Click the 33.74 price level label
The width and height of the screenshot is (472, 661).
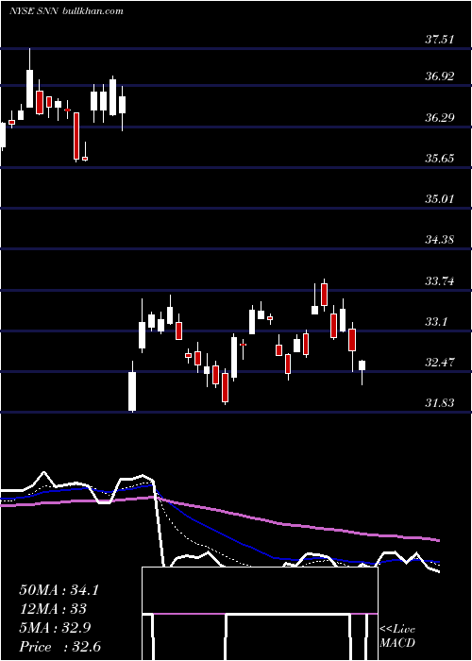click(439, 280)
